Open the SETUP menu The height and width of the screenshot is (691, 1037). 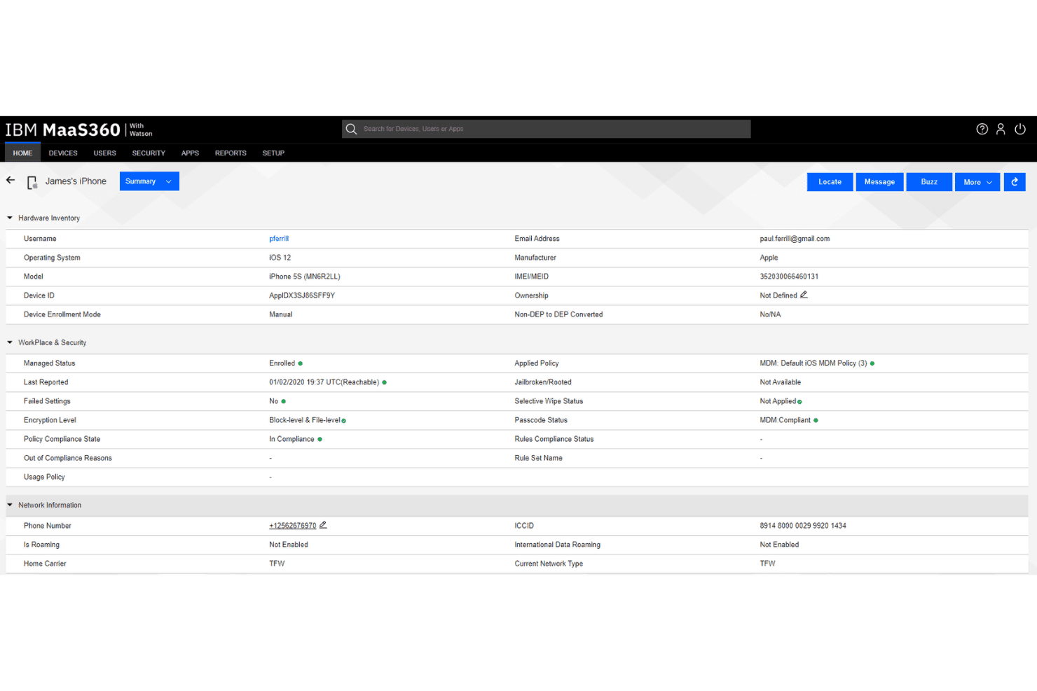(x=273, y=153)
